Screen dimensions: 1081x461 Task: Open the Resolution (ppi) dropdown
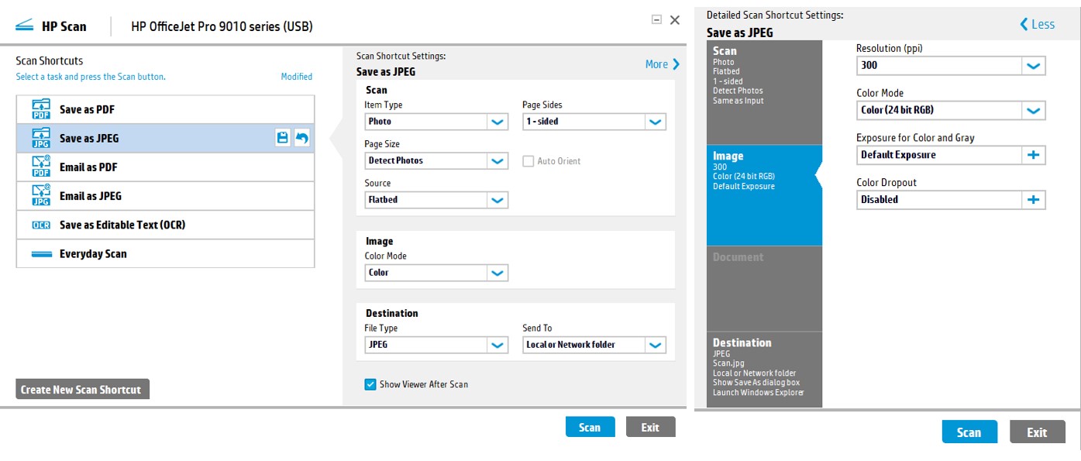pos(1033,66)
